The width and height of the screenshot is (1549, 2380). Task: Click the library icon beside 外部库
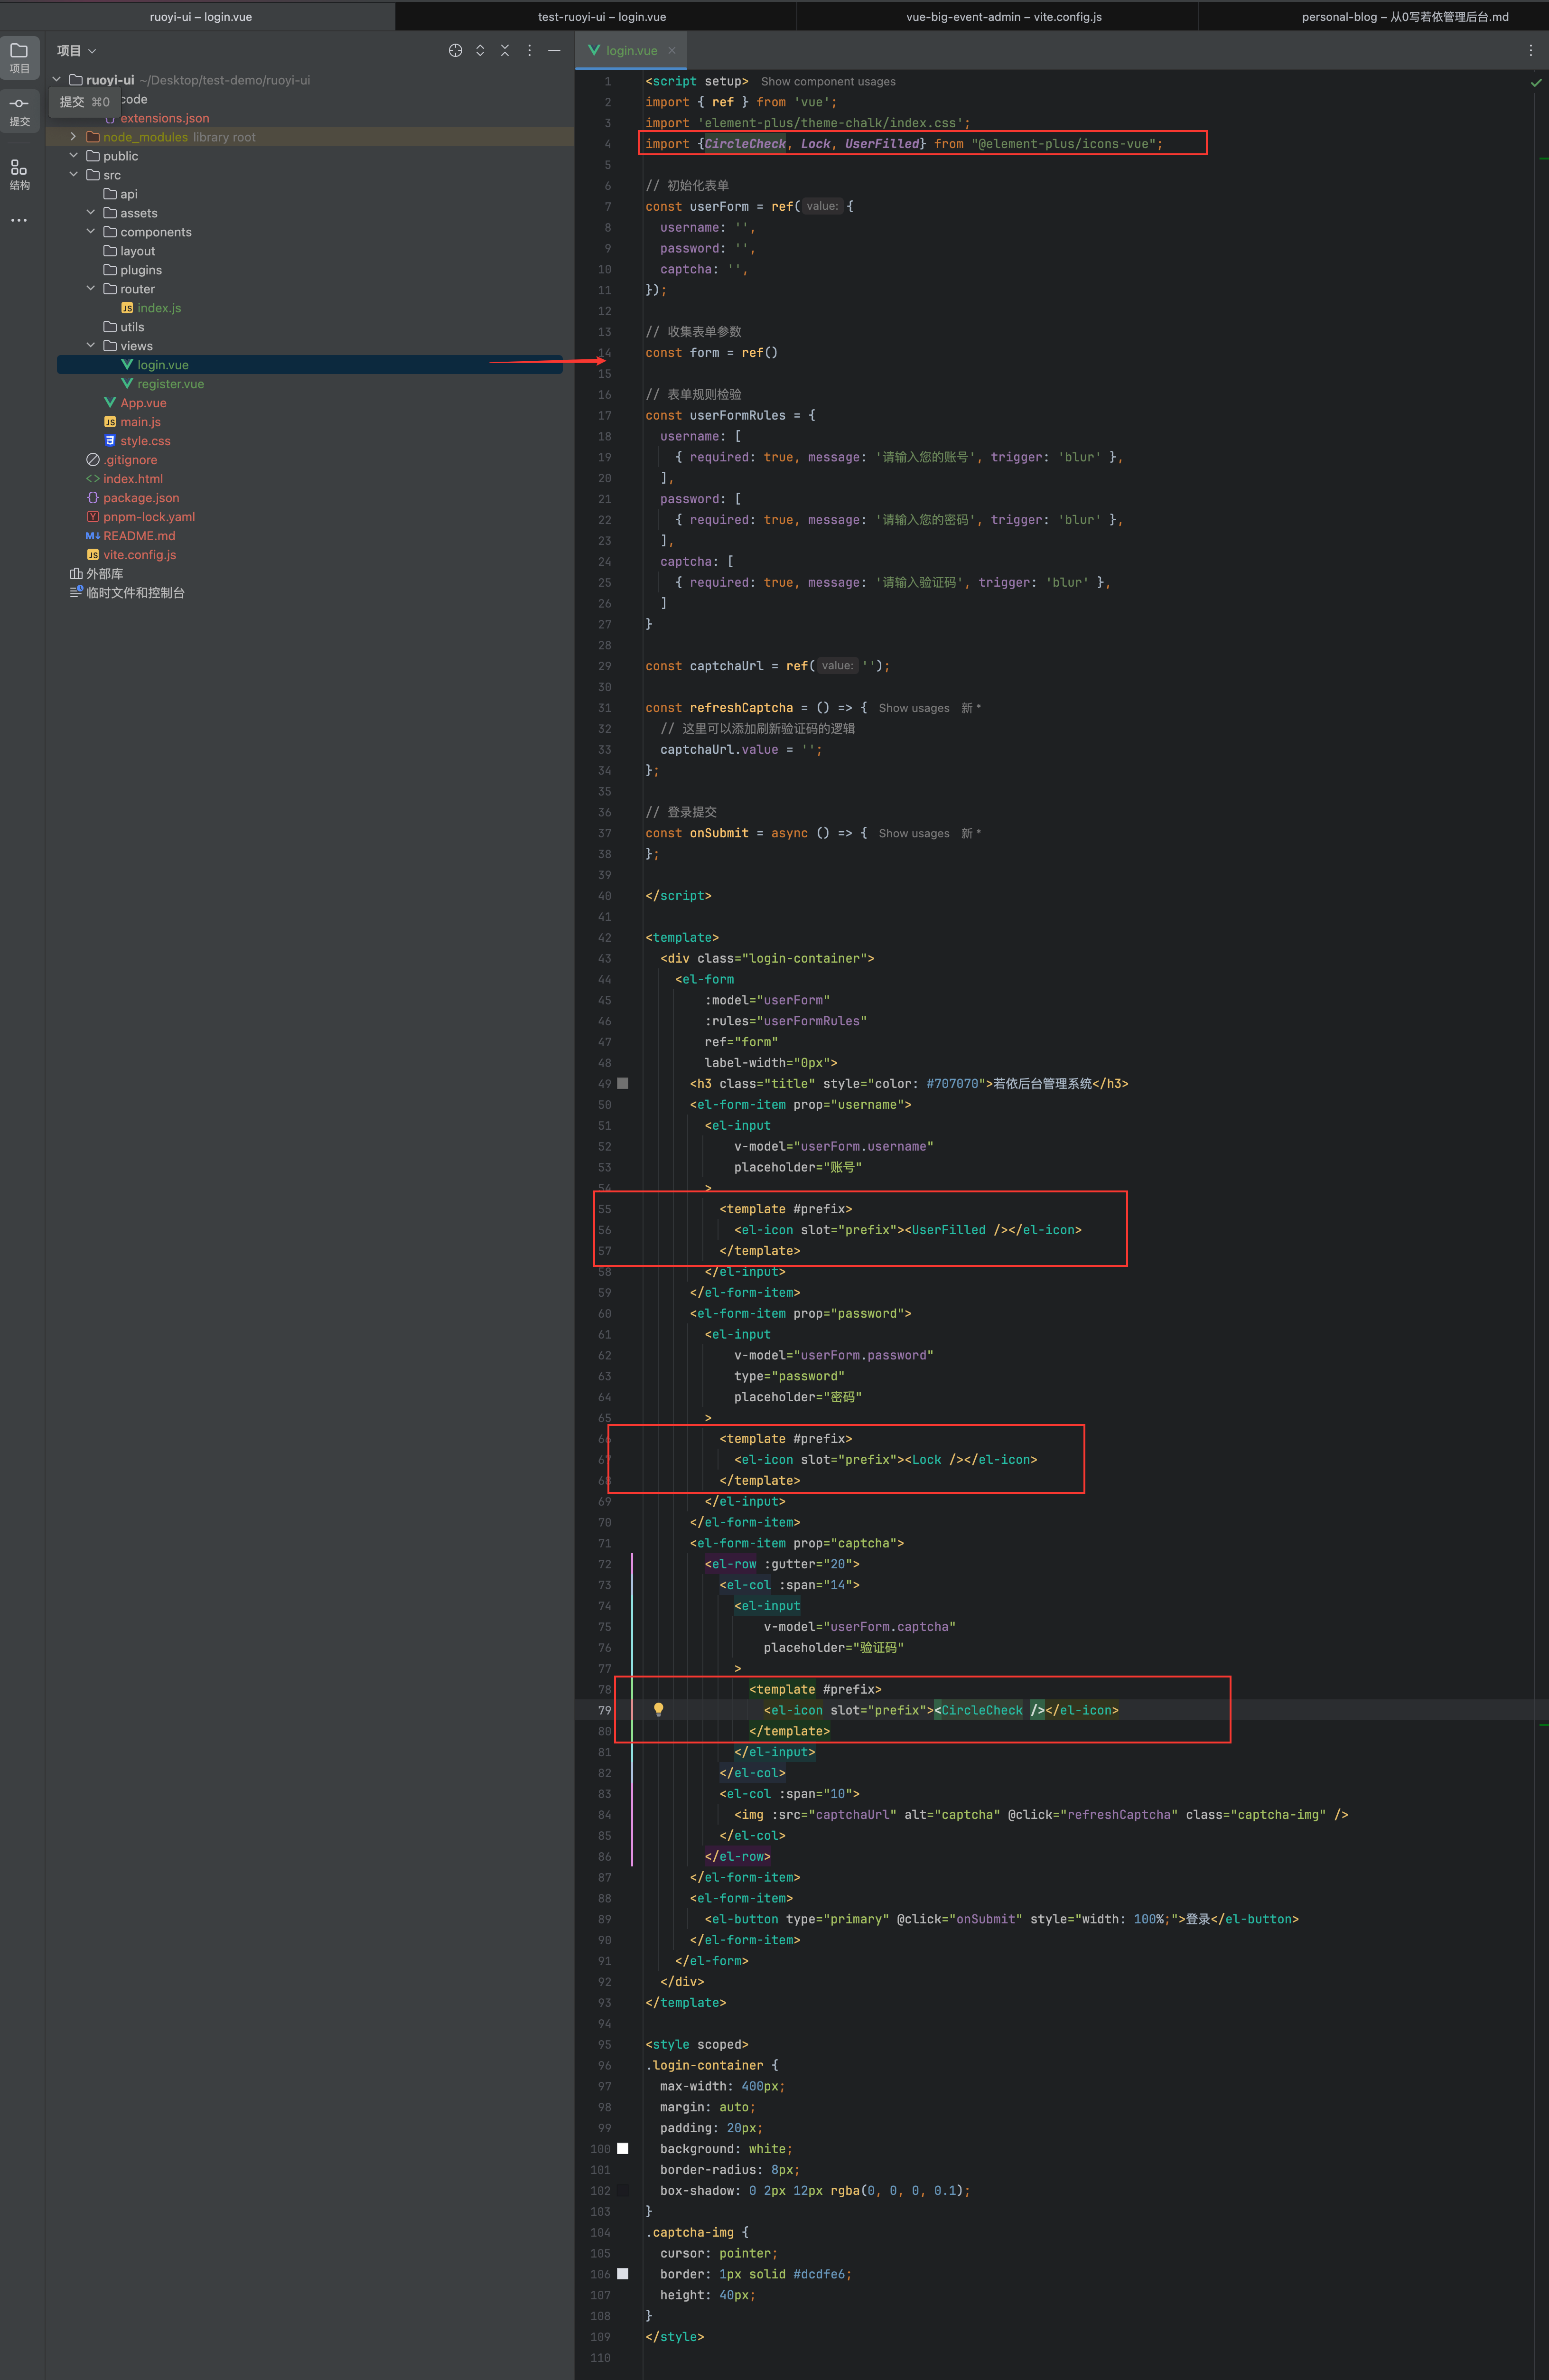[x=76, y=573]
